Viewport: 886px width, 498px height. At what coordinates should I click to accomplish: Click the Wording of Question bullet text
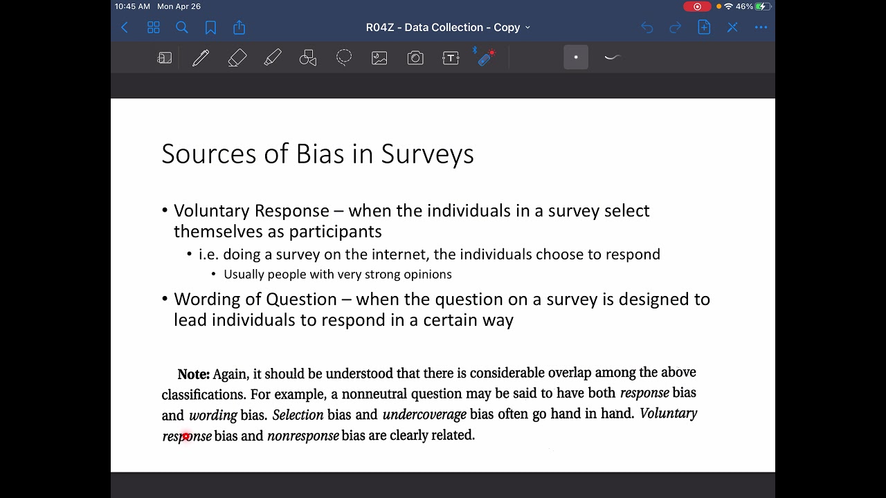pyautogui.click(x=442, y=309)
